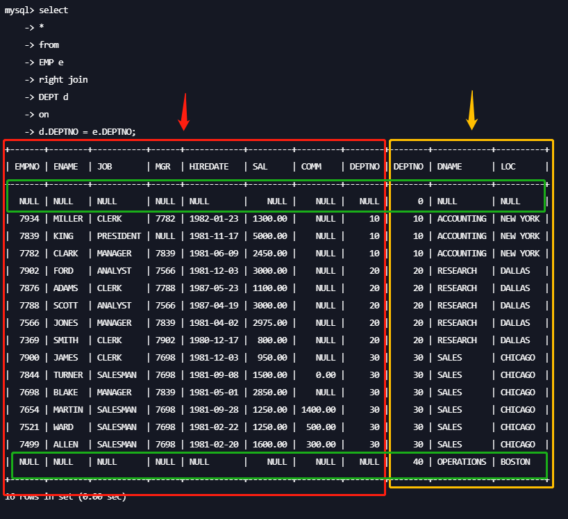Click the red downward arrow annotation
This screenshot has height=519, width=568.
click(x=183, y=111)
